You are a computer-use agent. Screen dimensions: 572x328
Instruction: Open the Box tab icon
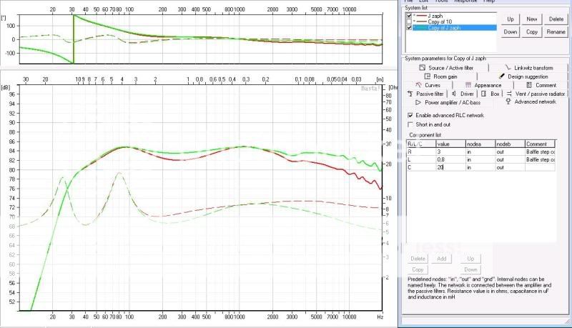(484, 94)
